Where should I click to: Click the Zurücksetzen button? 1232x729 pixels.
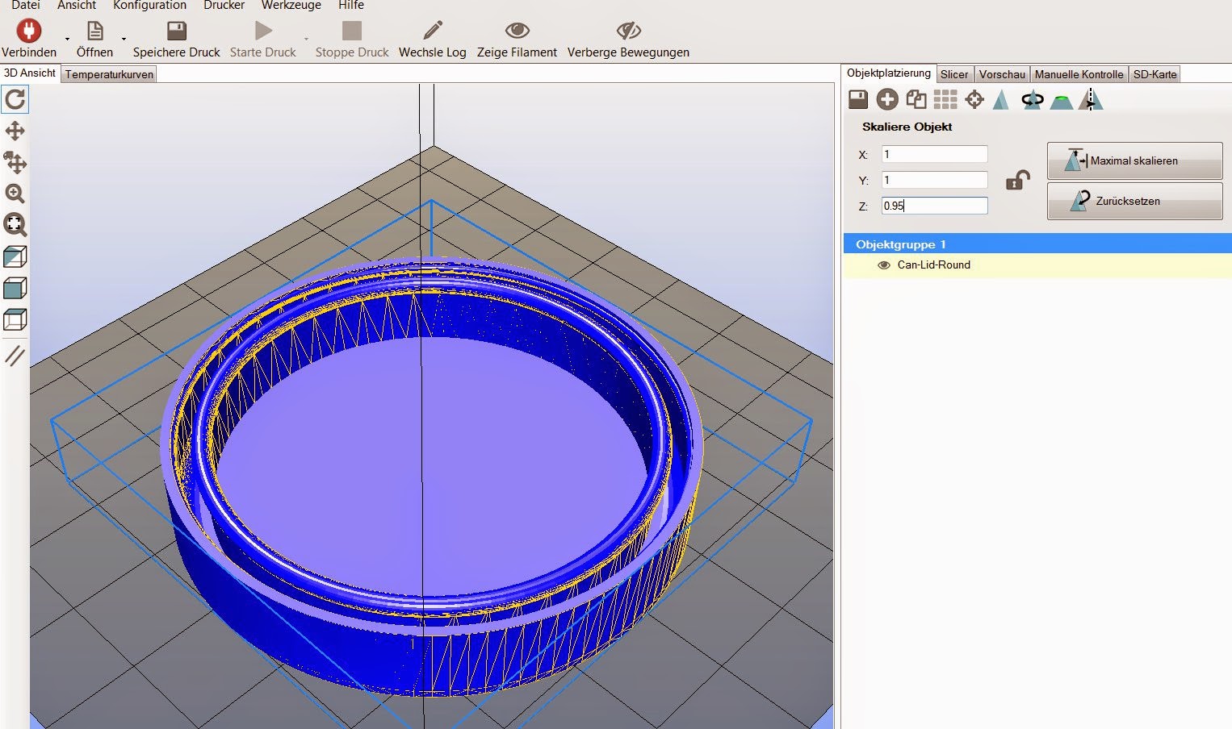click(x=1134, y=201)
